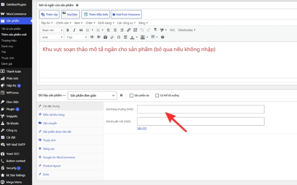Undo last edit arrow icon
This screenshot has height=185, width=297.
142,30
